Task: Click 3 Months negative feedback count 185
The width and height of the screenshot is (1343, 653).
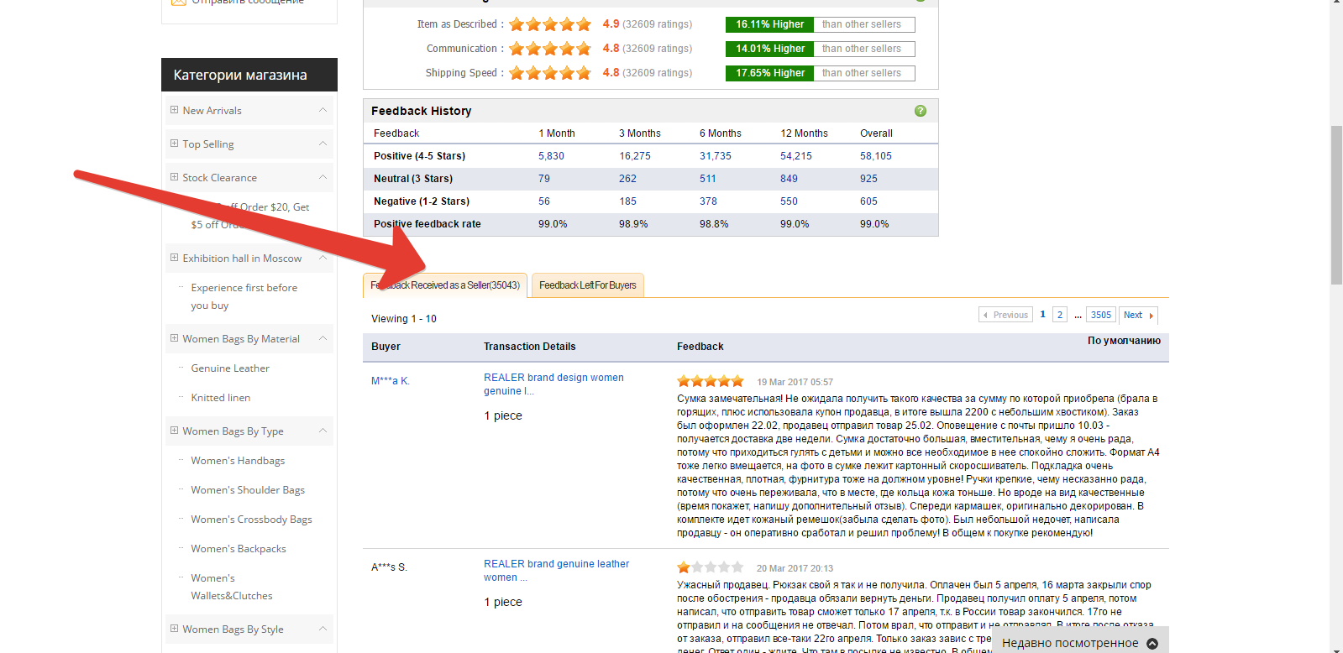Action: [x=627, y=201]
